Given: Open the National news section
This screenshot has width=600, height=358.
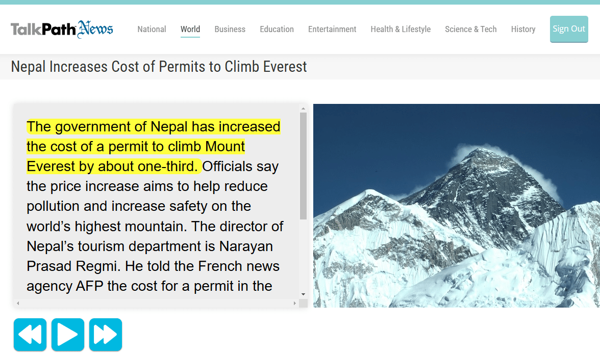Looking at the screenshot, I should tap(152, 29).
